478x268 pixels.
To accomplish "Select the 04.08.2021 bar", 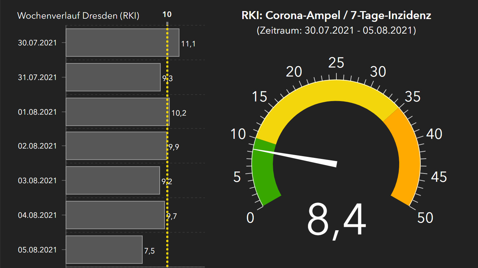I will click(x=115, y=215).
